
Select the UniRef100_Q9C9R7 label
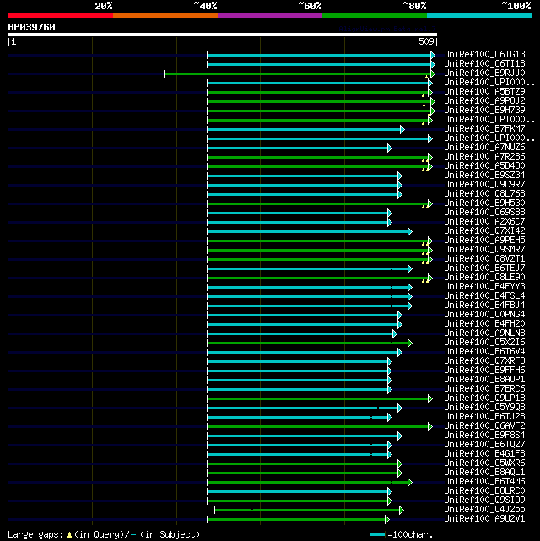pyautogui.click(x=484, y=185)
